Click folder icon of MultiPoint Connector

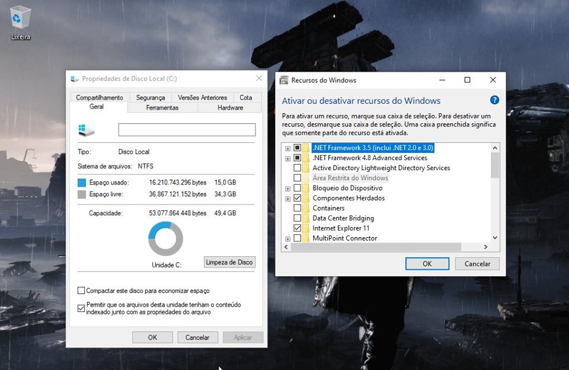[x=306, y=238]
